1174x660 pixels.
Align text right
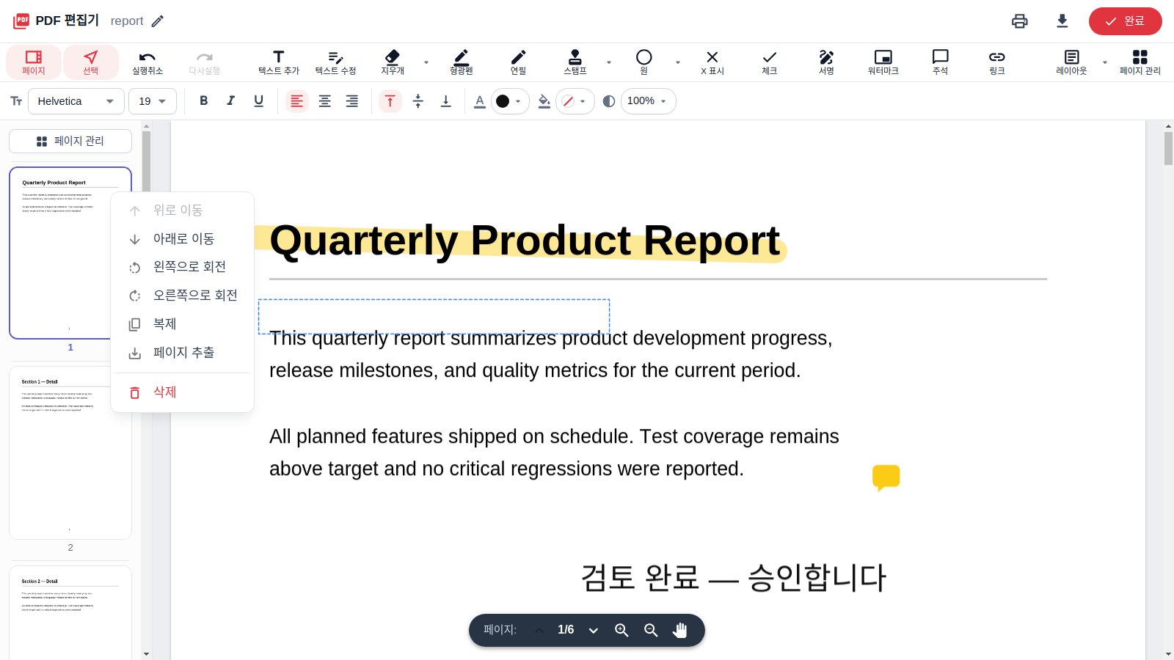(352, 101)
